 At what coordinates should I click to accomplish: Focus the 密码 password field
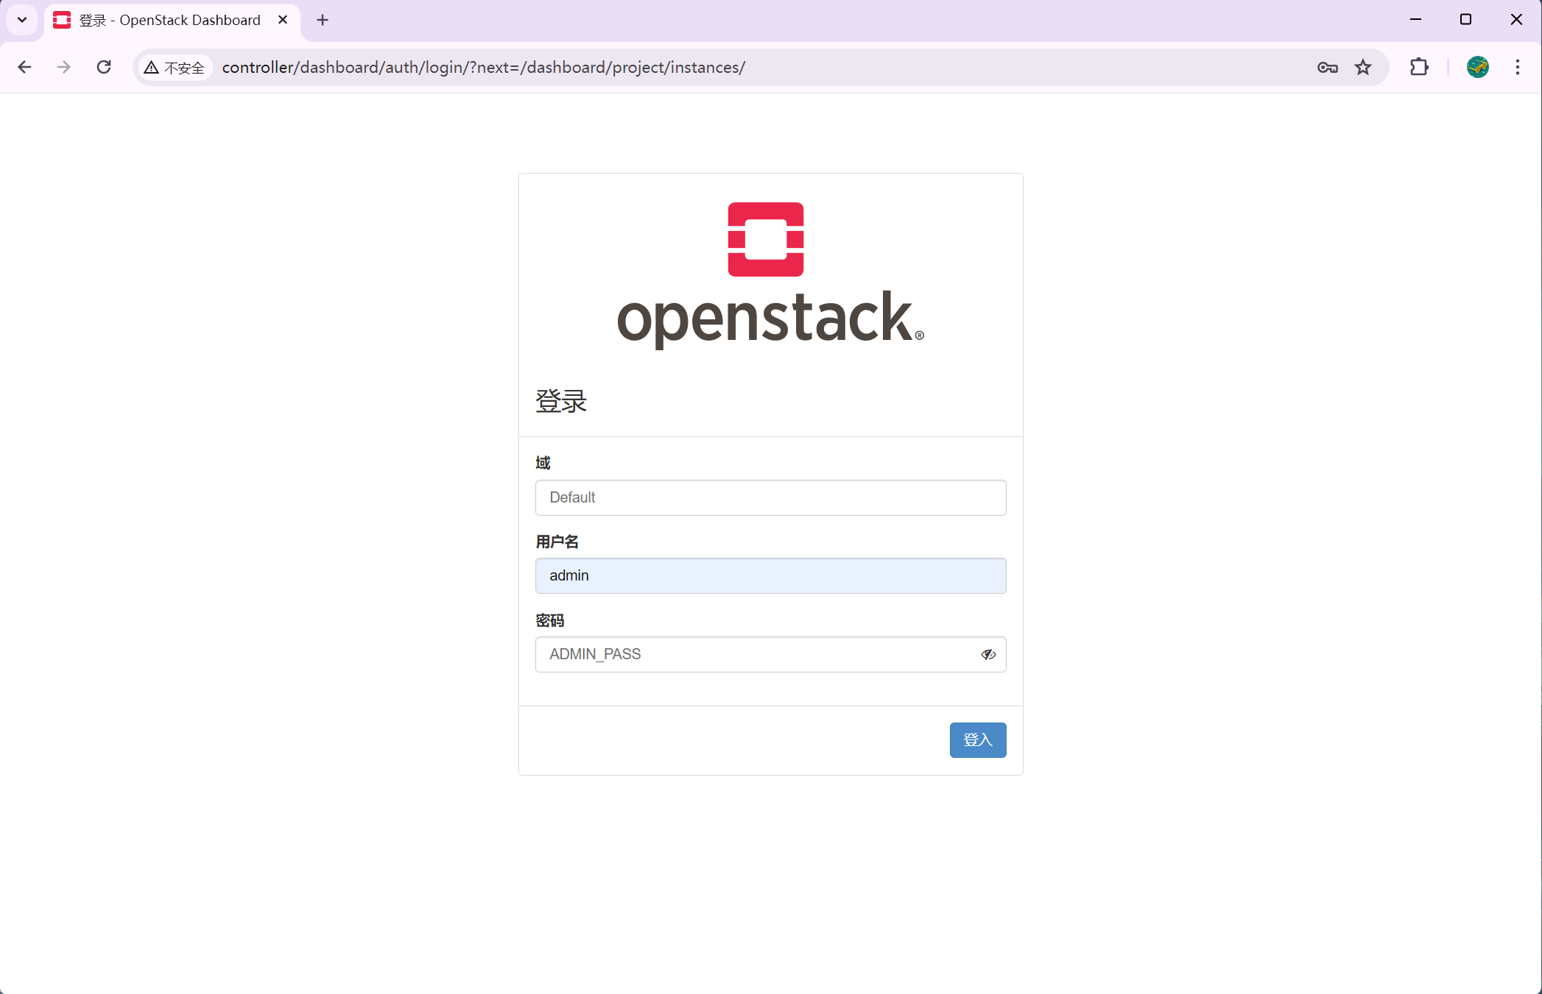[x=770, y=654]
